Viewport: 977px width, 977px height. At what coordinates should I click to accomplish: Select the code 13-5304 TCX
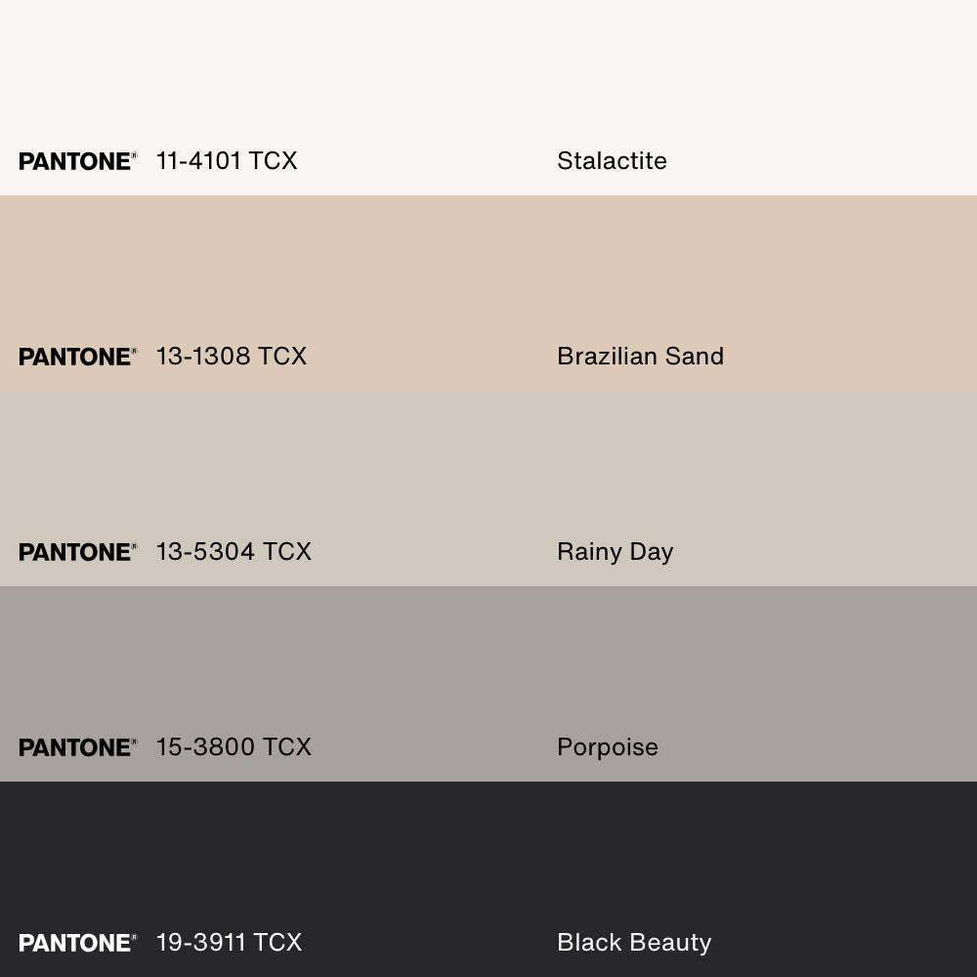234,552
